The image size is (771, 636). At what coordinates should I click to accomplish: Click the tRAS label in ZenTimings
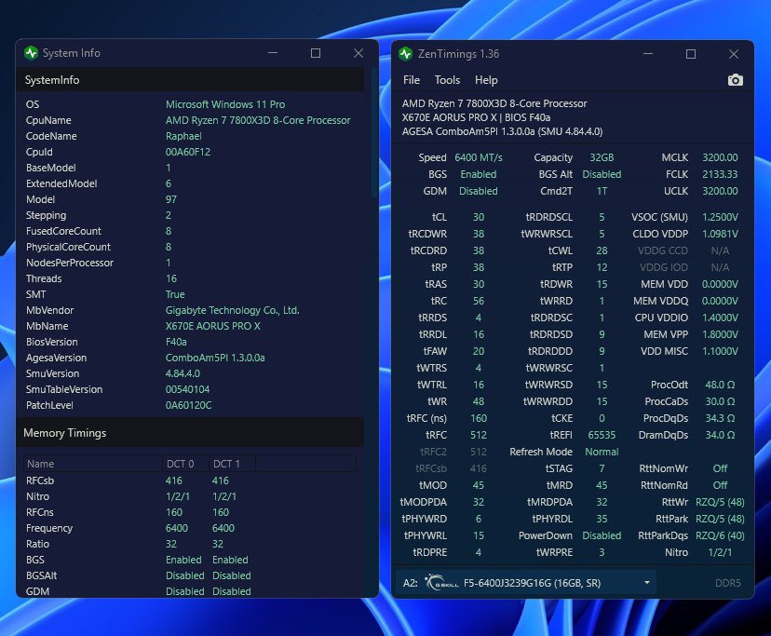tap(436, 284)
